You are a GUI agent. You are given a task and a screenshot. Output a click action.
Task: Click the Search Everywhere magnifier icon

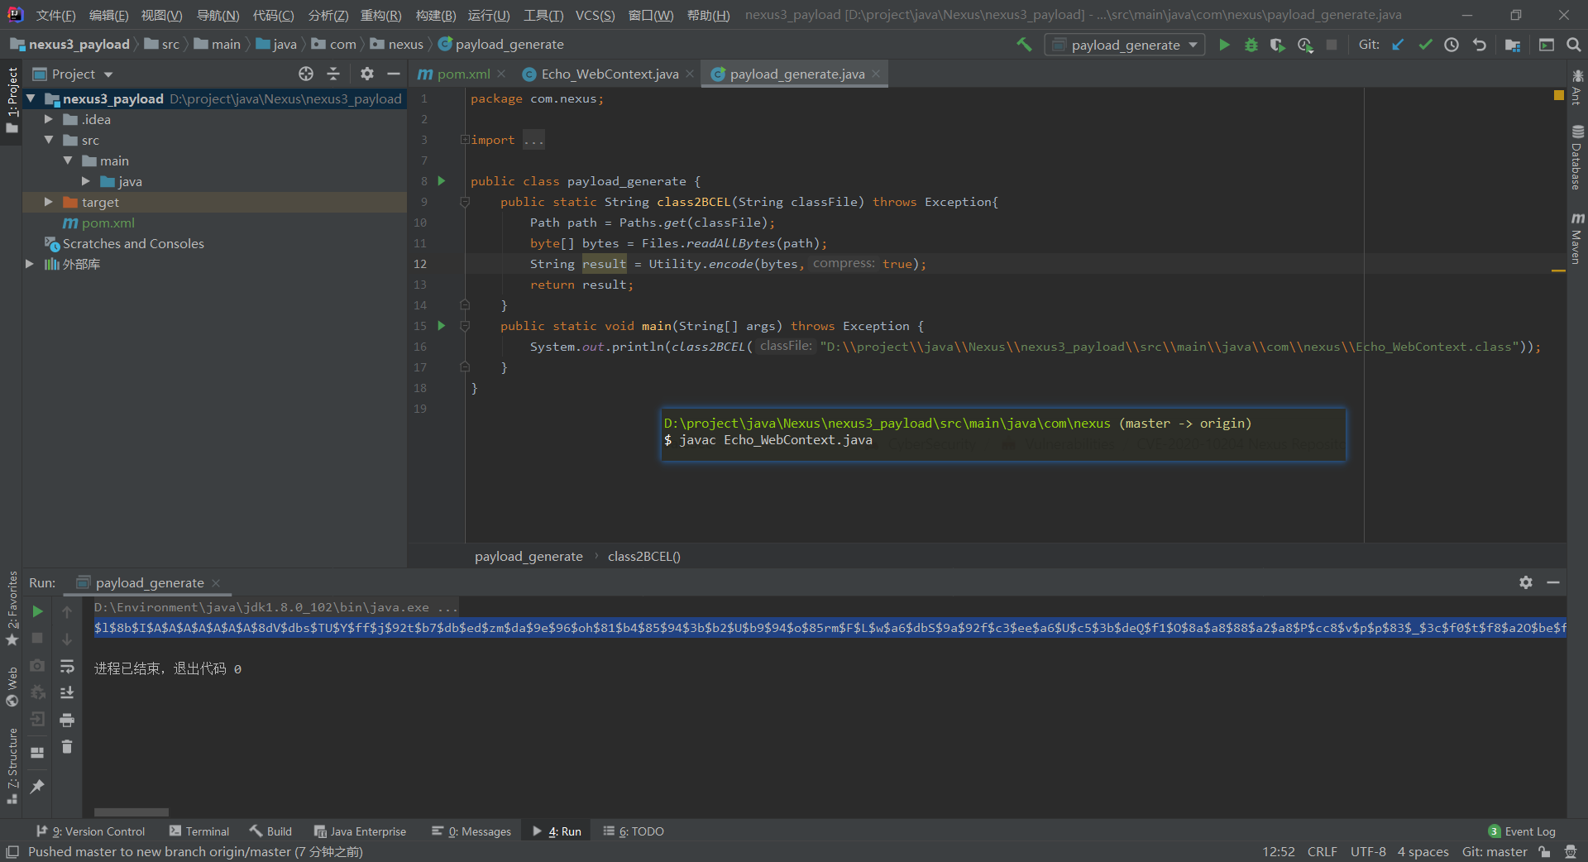[x=1573, y=45]
